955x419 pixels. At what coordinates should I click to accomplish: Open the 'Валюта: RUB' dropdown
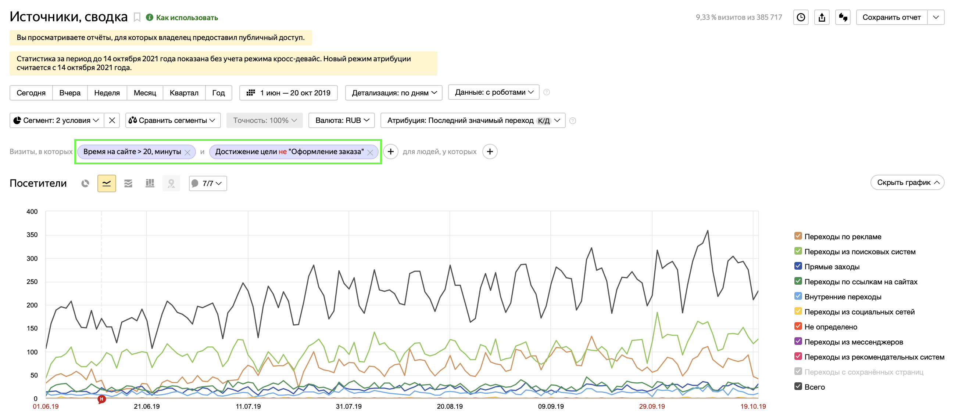341,120
